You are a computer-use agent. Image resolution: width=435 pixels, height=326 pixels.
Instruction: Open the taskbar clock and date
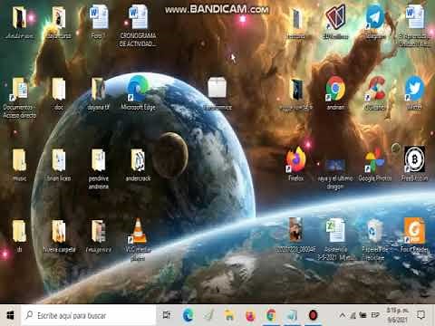pos(398,315)
